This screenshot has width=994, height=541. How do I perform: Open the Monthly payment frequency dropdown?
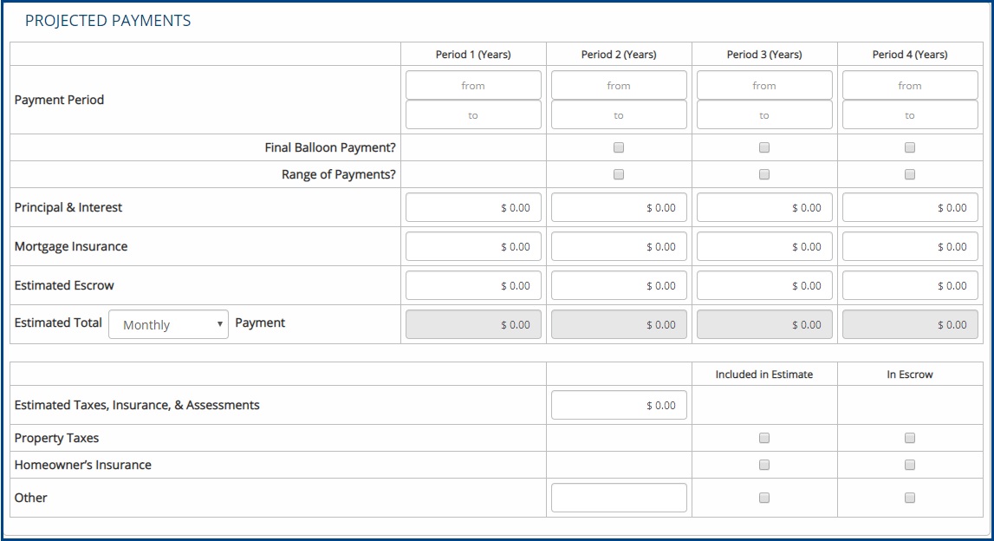pos(169,325)
